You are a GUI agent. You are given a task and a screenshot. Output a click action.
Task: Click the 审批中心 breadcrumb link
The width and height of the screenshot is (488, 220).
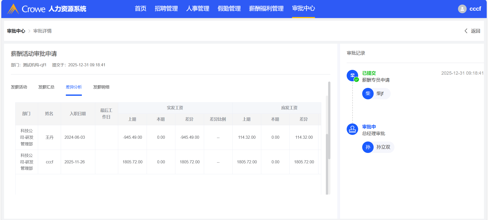pos(16,31)
